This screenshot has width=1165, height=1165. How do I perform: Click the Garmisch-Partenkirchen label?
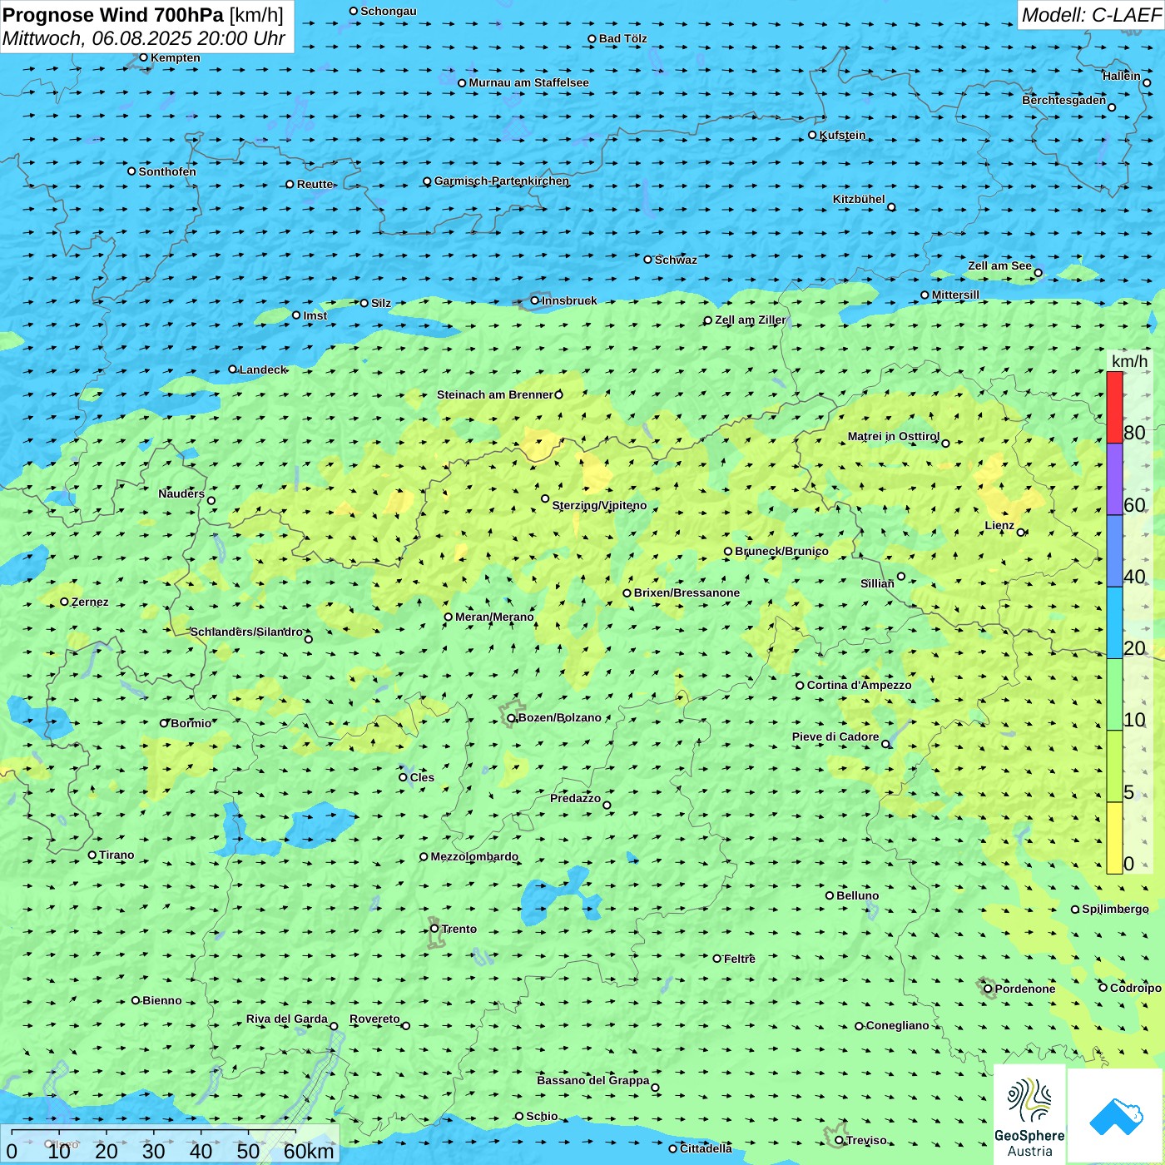coord(502,181)
